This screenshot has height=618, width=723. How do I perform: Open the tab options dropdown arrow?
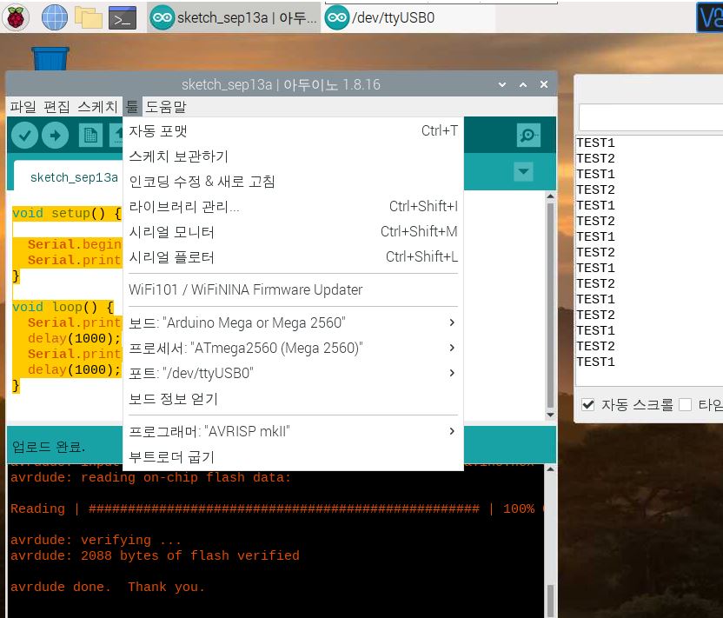coord(523,171)
